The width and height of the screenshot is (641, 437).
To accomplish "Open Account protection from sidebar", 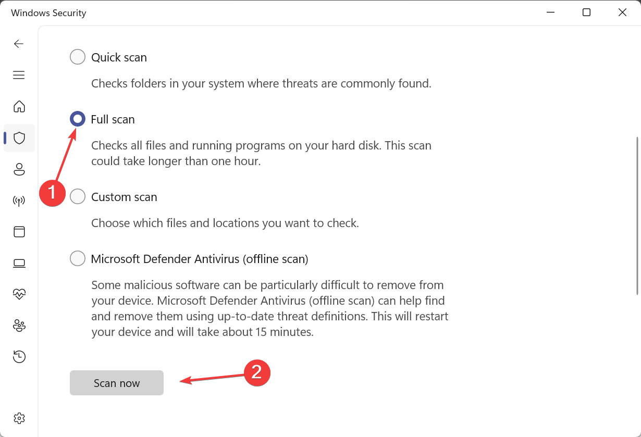I will pyautogui.click(x=19, y=169).
